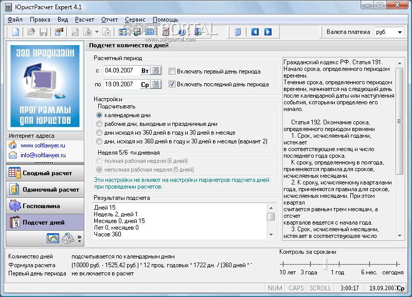Select 'неполная рабочая неделя (5 дней)'
The image size is (412, 297).
[x=99, y=170]
